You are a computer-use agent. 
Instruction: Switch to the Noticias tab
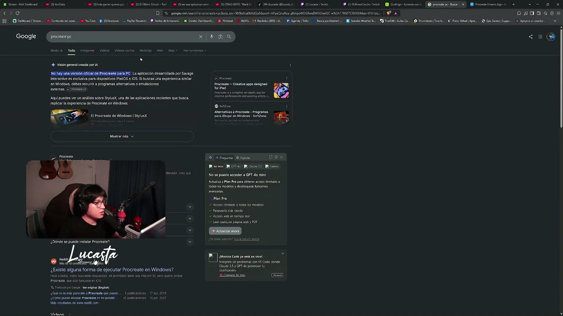(146, 50)
